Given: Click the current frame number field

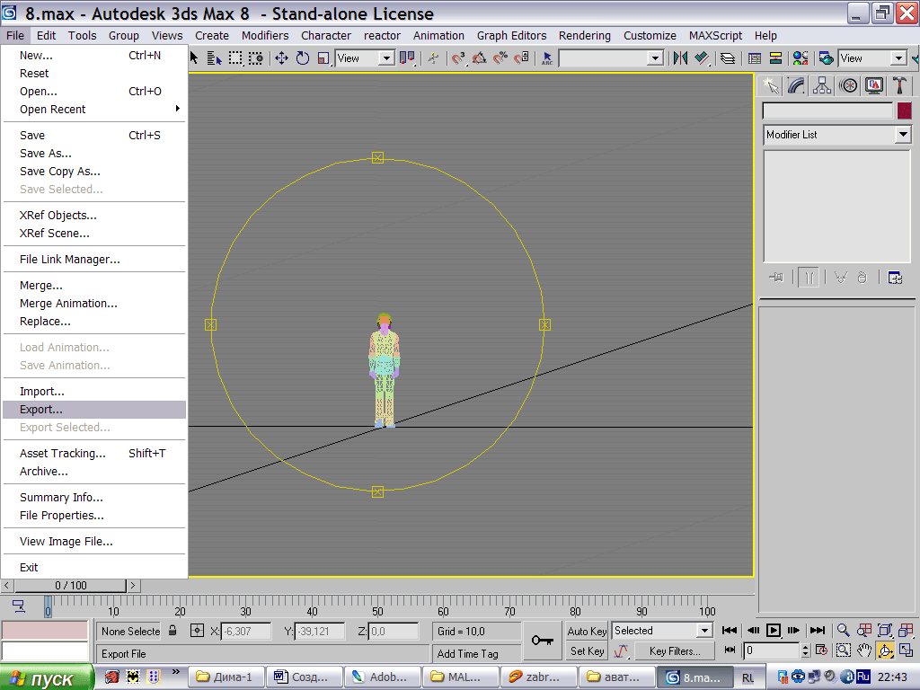Looking at the screenshot, I should coord(772,650).
